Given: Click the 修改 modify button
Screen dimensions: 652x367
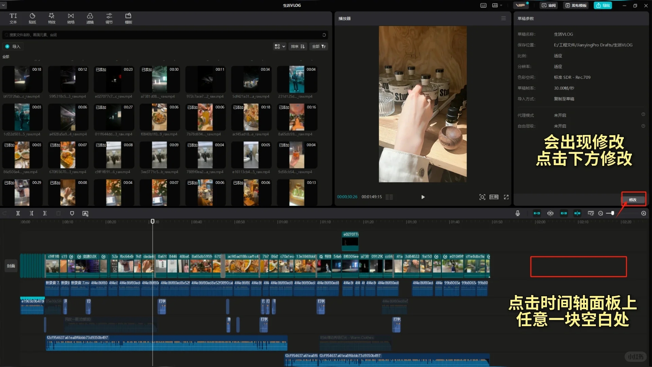Looking at the screenshot, I should coord(633,200).
